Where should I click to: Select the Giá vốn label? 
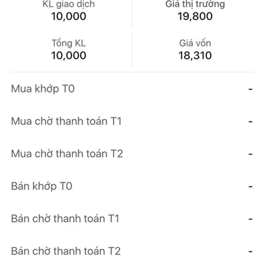tap(195, 43)
